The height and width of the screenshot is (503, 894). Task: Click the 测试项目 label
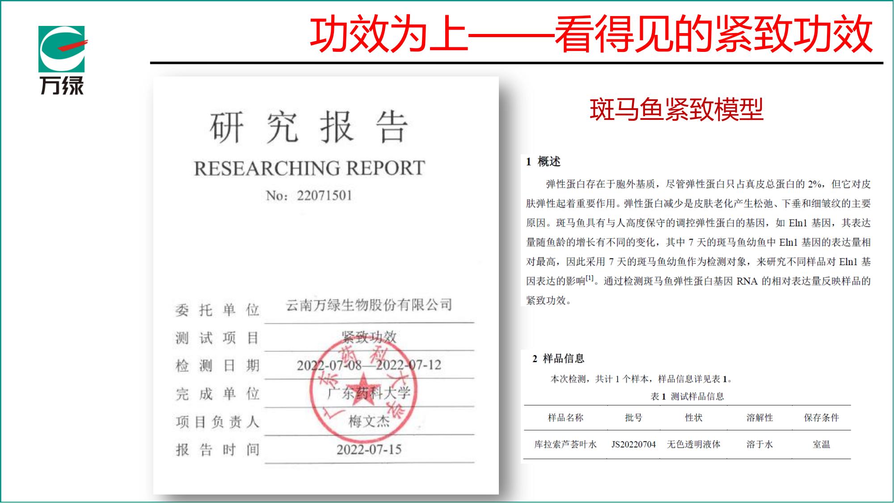pos(217,338)
